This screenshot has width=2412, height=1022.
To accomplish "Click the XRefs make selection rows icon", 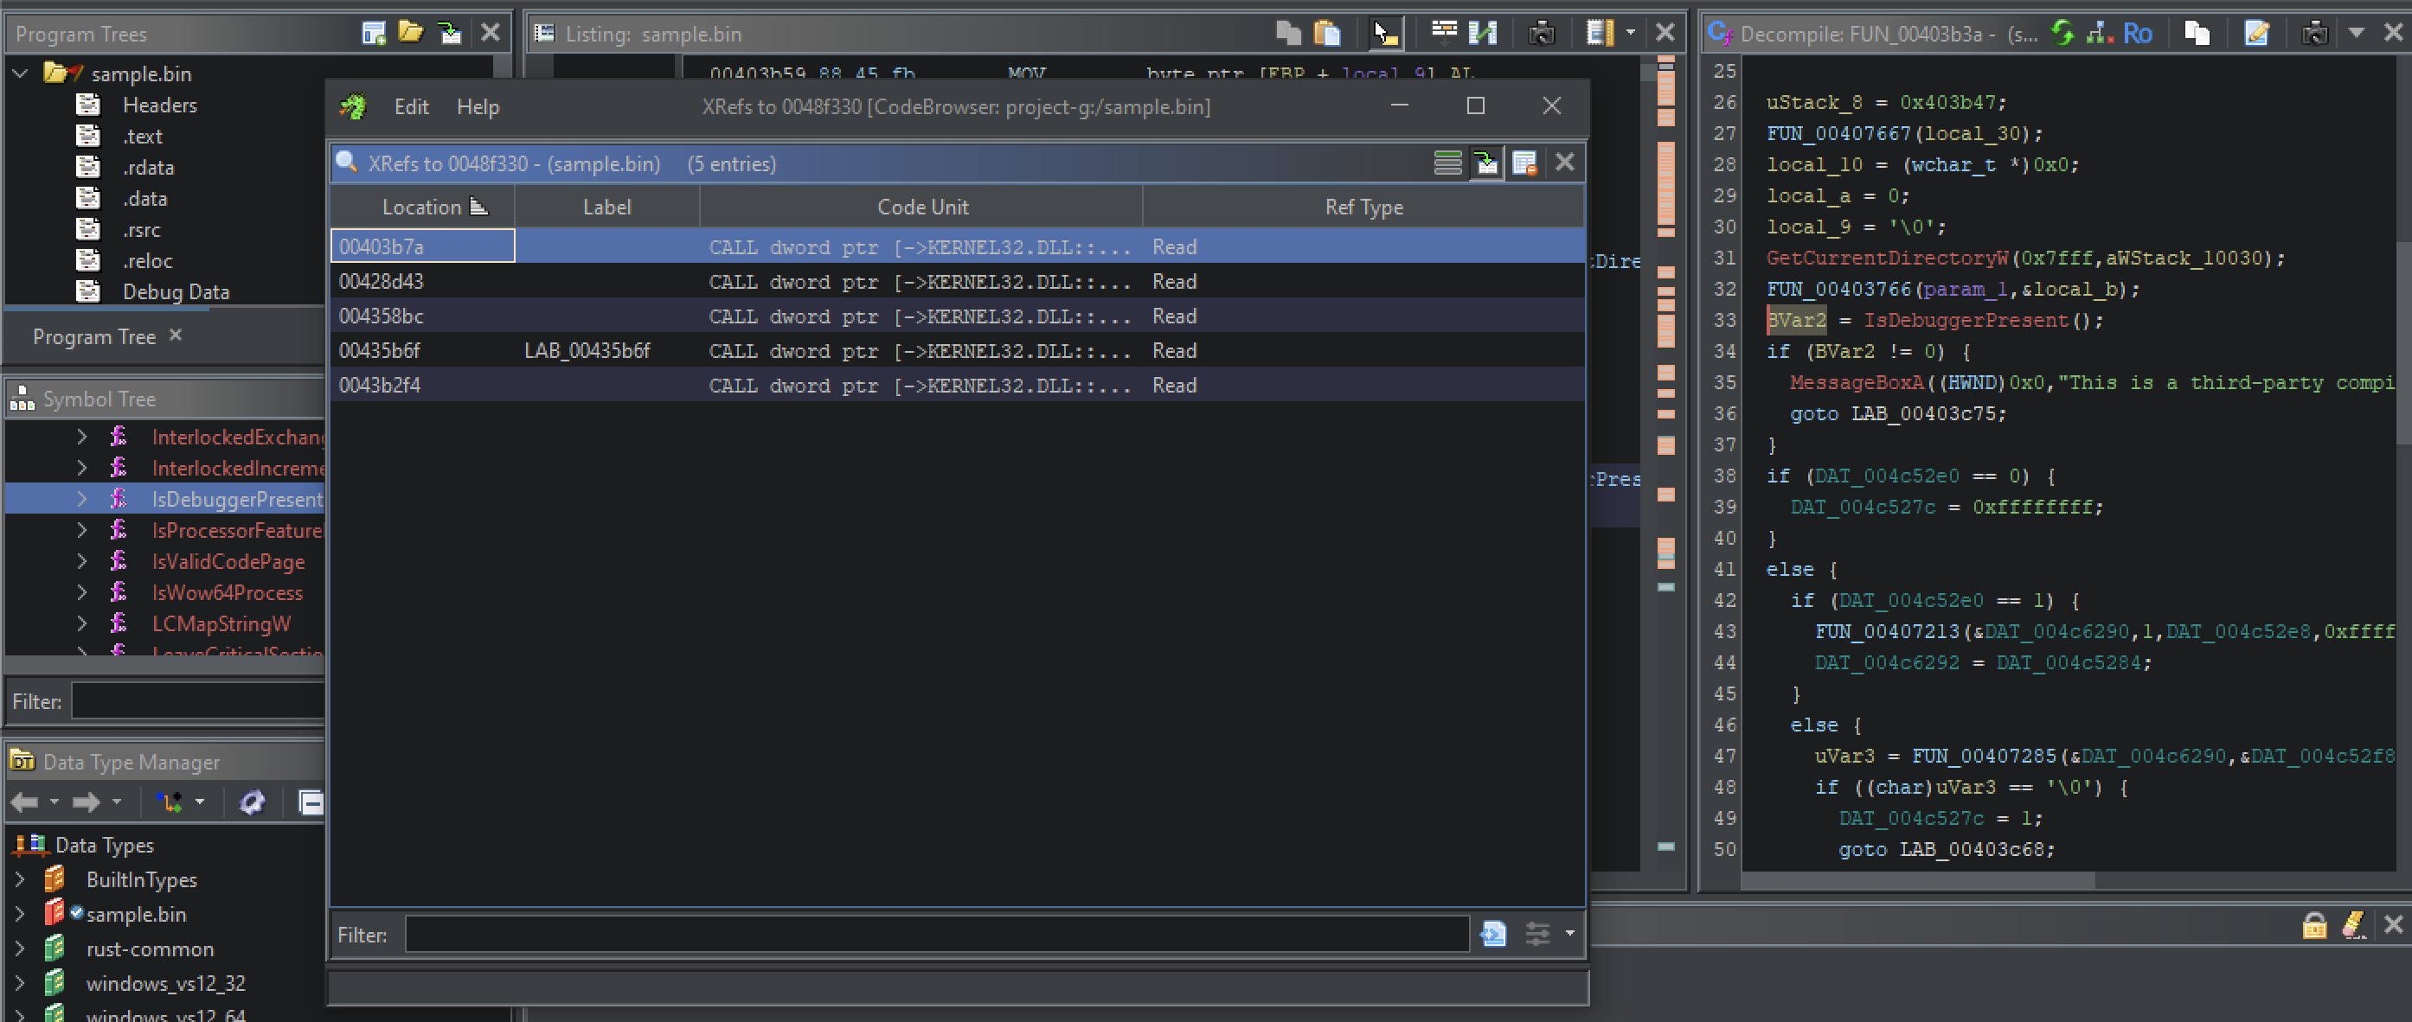I will [x=1447, y=163].
